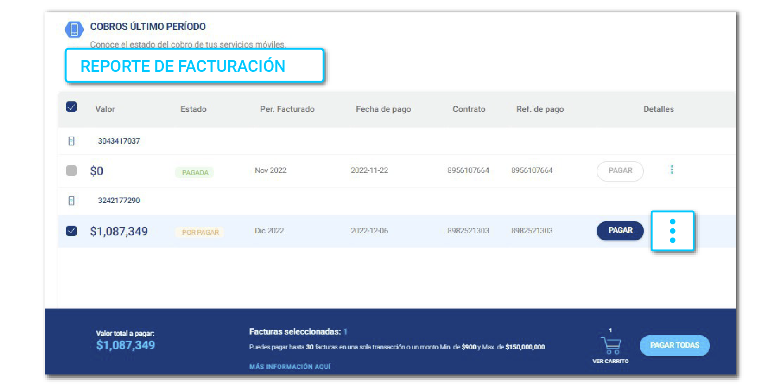Click the Fecha de pago column header
This screenshot has height=387, width=781.
[383, 109]
